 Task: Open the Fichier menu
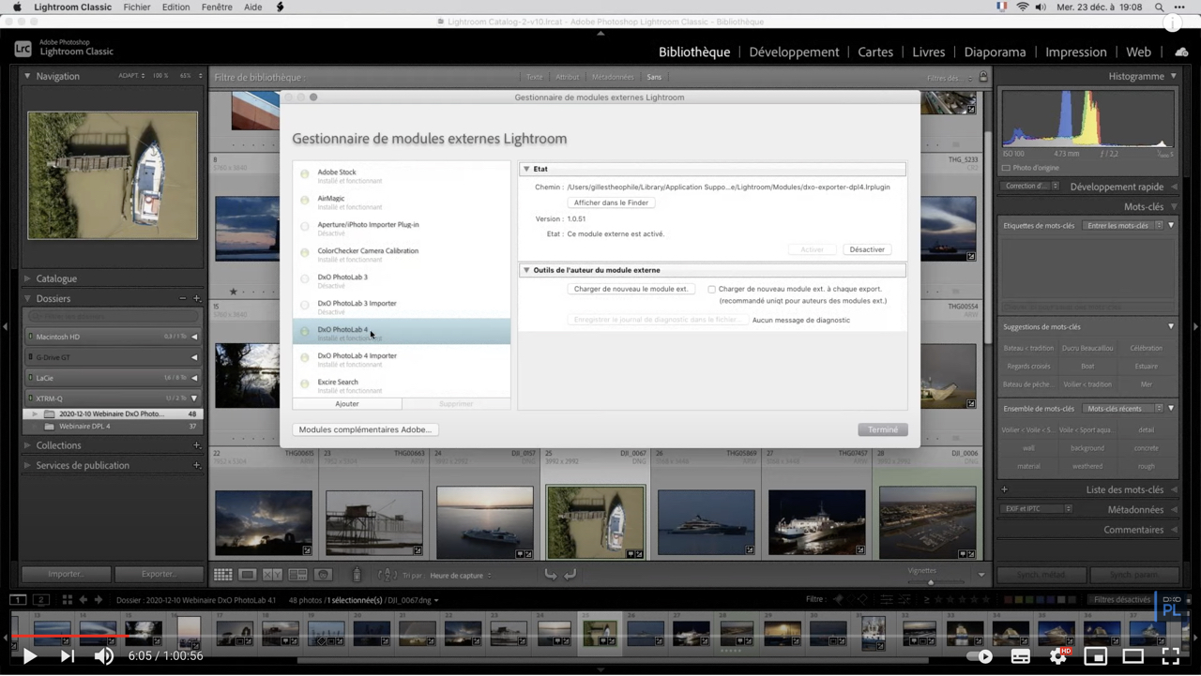137,8
